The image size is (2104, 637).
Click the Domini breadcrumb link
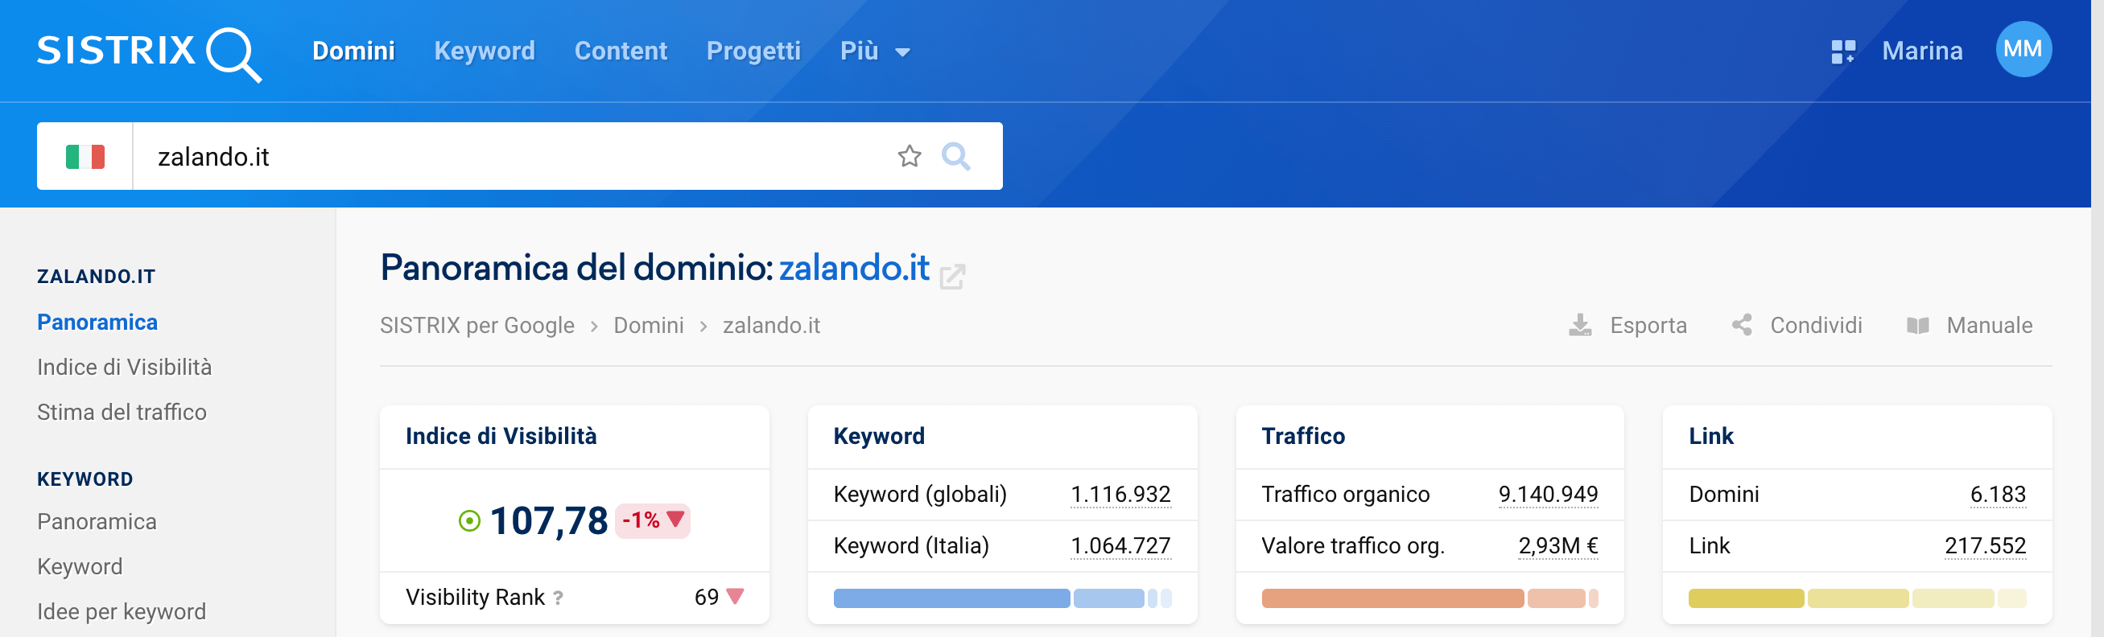click(x=649, y=325)
